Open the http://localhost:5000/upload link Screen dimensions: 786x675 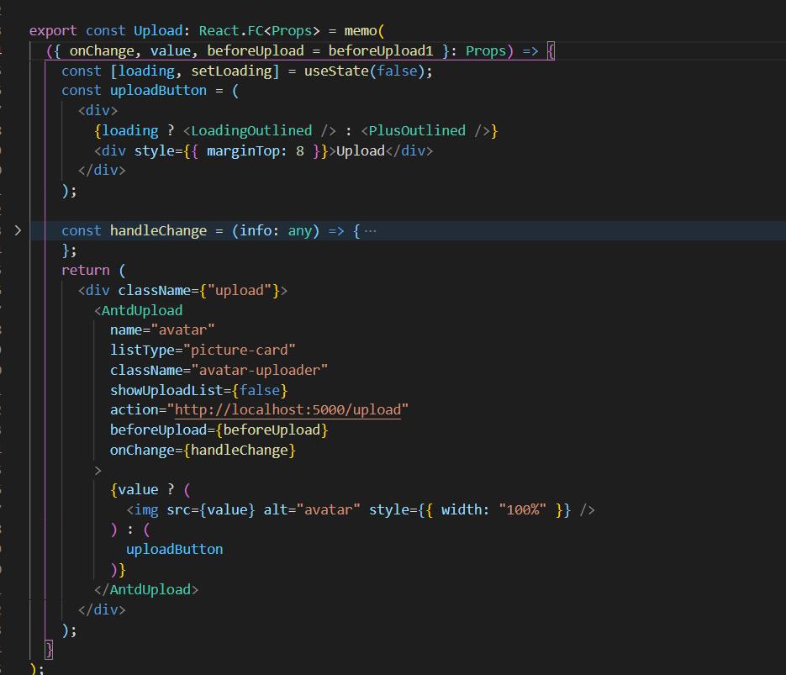(x=287, y=410)
